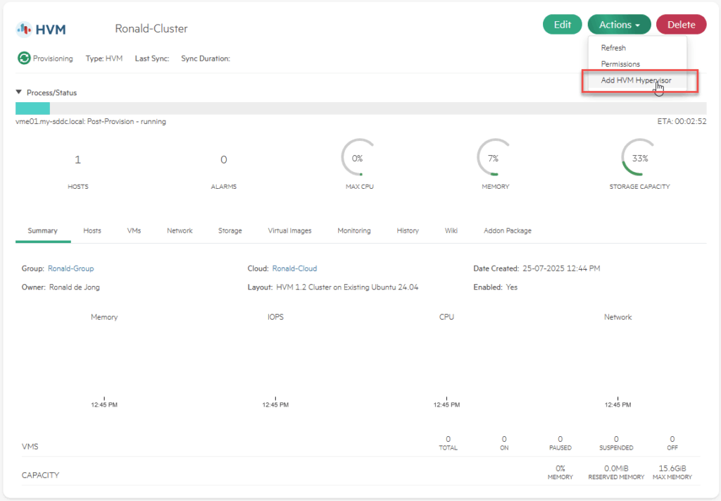Select Add HVM Hypervisor menu entry
Screen dimensions: 721x501
pos(636,80)
